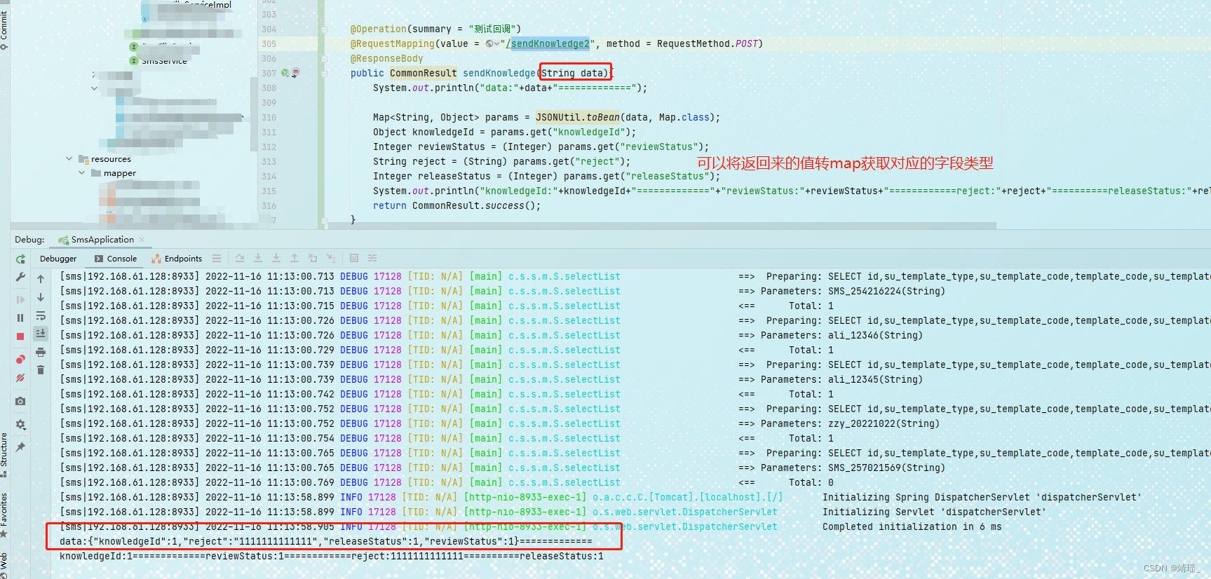Open the SmsService interface file

pos(158,61)
